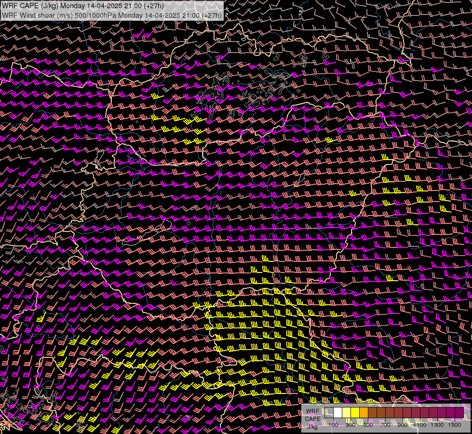Viewport: 472px width, 434px height.
Task: Click the WRF CAPE title line
Action: [x=83, y=6]
